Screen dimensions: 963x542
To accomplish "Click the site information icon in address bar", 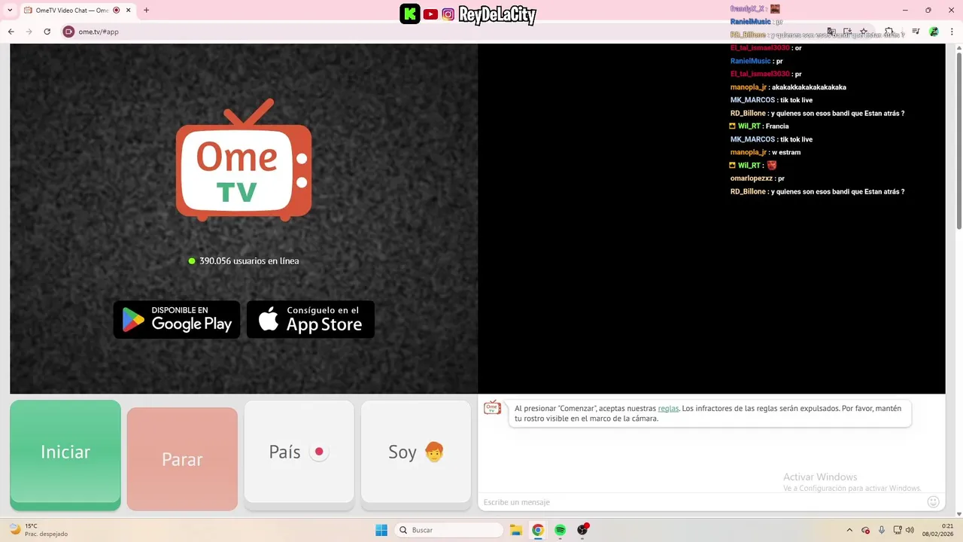I will click(x=68, y=32).
